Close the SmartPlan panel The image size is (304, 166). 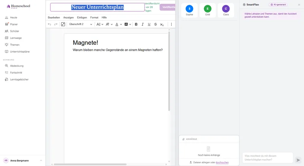[299, 5]
